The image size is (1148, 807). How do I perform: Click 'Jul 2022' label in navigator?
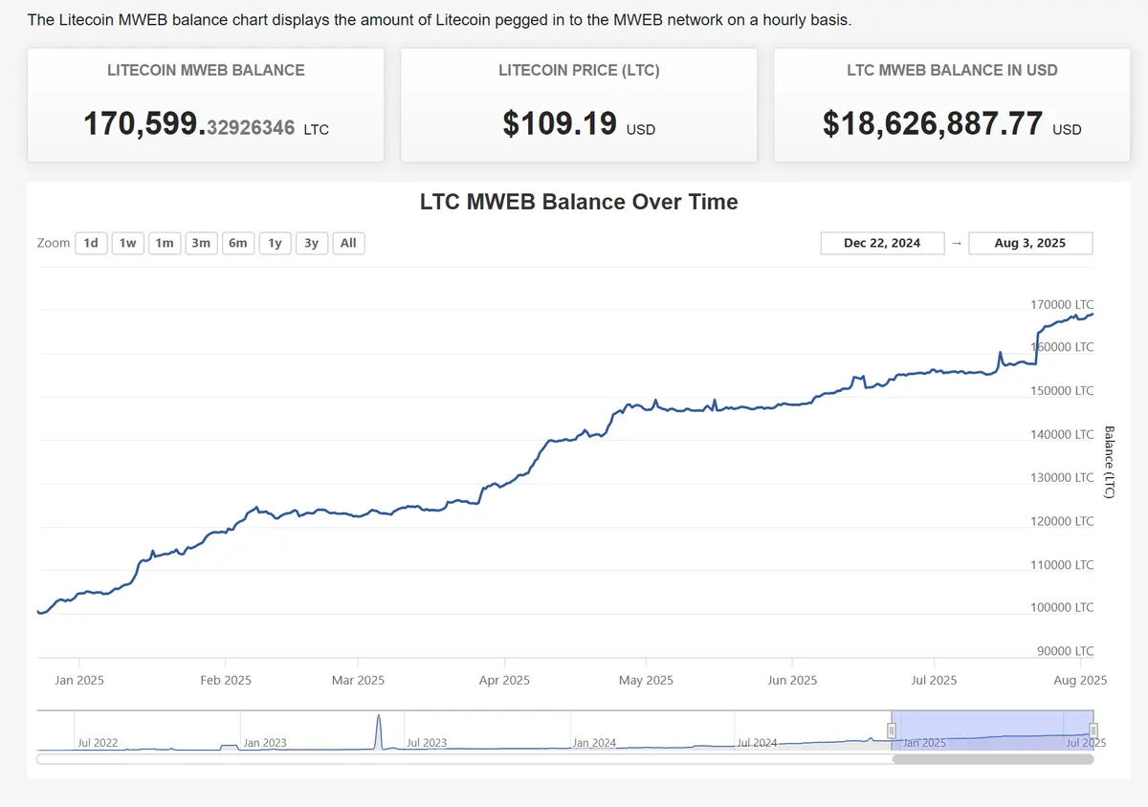point(97,742)
